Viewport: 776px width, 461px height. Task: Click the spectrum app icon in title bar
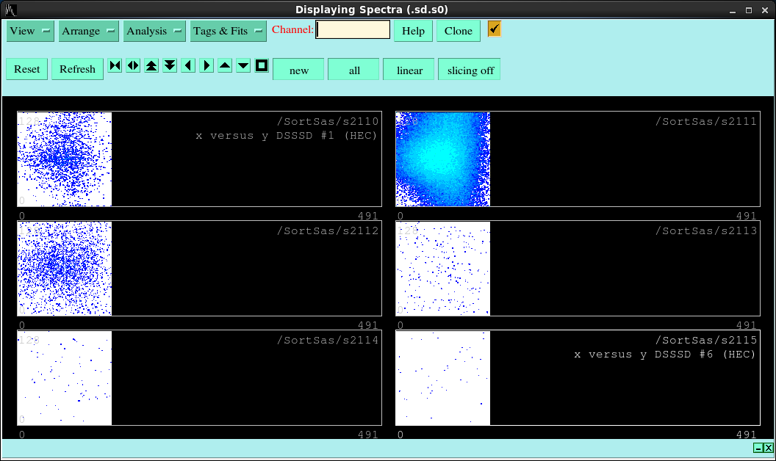(x=10, y=10)
